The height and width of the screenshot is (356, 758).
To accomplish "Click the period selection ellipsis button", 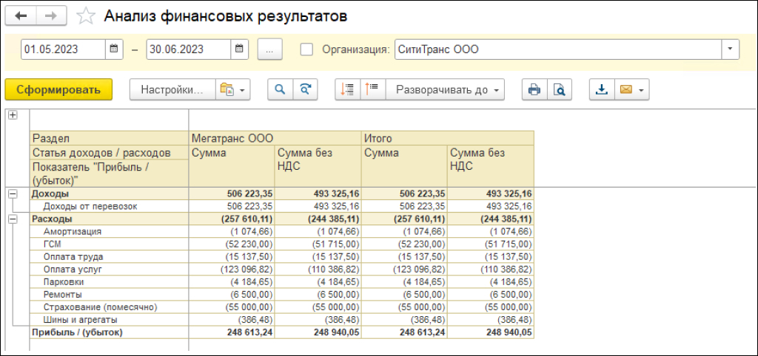I will point(269,49).
